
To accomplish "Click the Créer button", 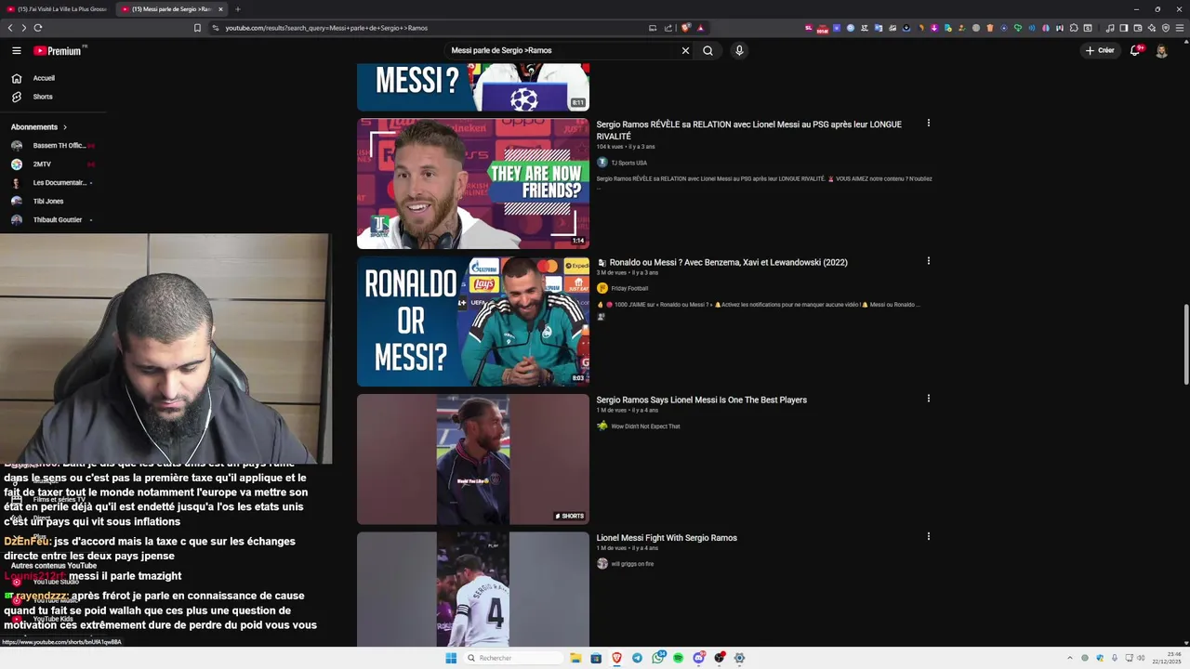I will tap(1100, 50).
